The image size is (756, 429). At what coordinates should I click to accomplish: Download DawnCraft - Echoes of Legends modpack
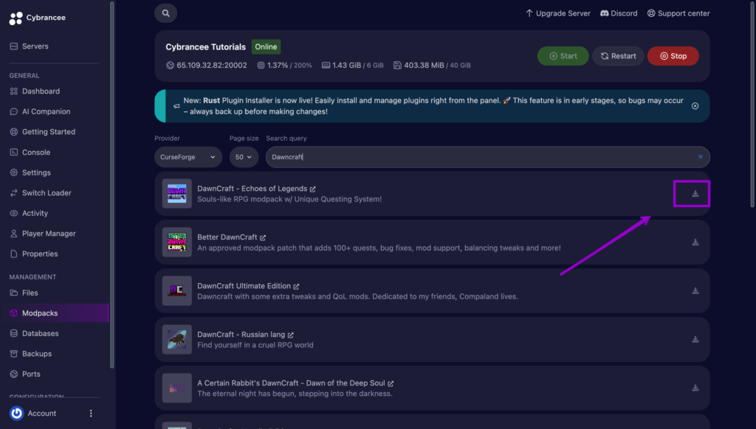click(x=695, y=194)
